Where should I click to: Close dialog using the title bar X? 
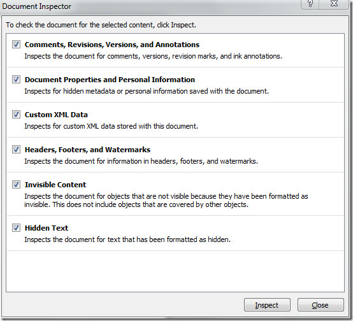tap(335, 4)
